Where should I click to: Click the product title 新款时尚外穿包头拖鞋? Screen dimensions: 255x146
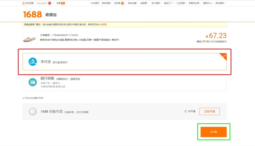click(x=79, y=40)
